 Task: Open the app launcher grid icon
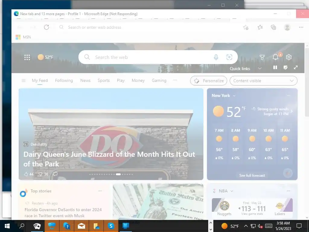coord(27,57)
